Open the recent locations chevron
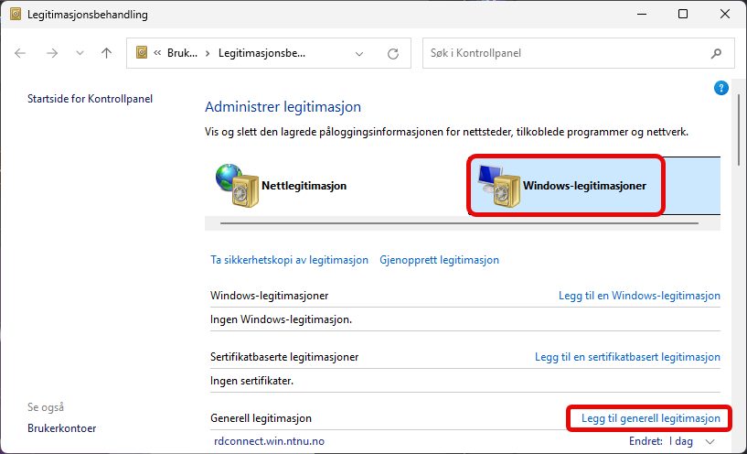Image resolution: width=747 pixels, height=454 pixels. pos(80,53)
